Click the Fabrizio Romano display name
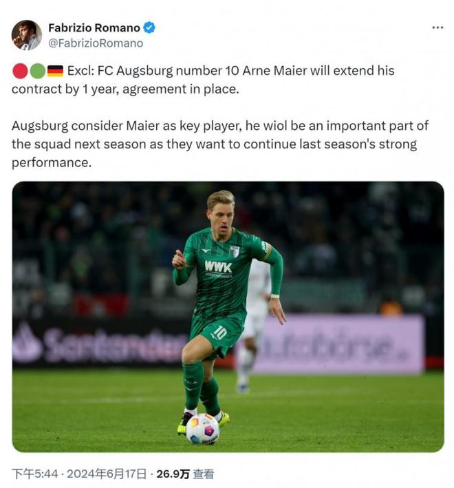The width and height of the screenshot is (454, 488). click(94, 27)
